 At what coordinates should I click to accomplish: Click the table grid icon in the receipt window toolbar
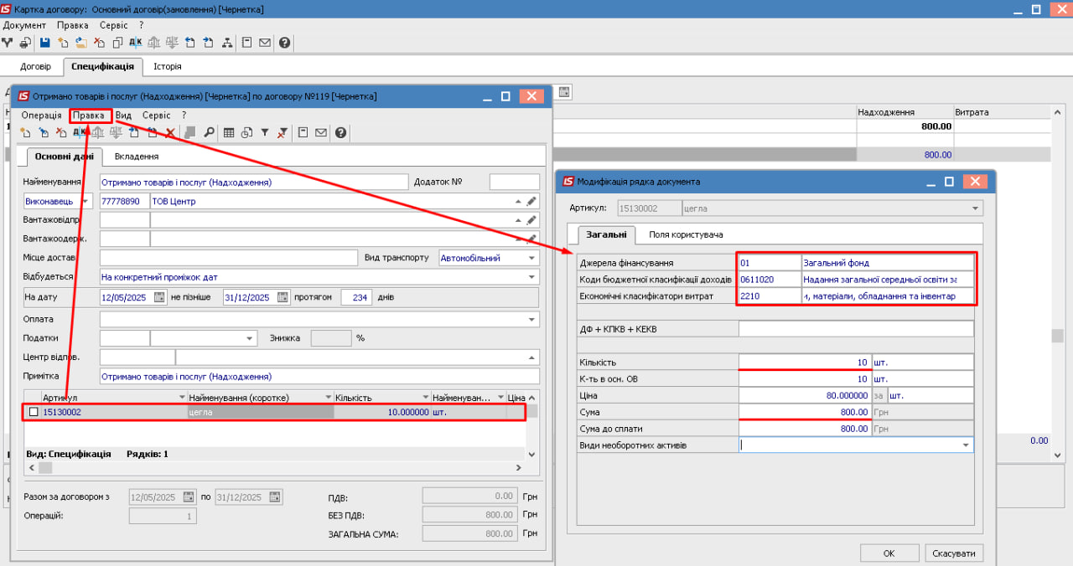pos(229,132)
